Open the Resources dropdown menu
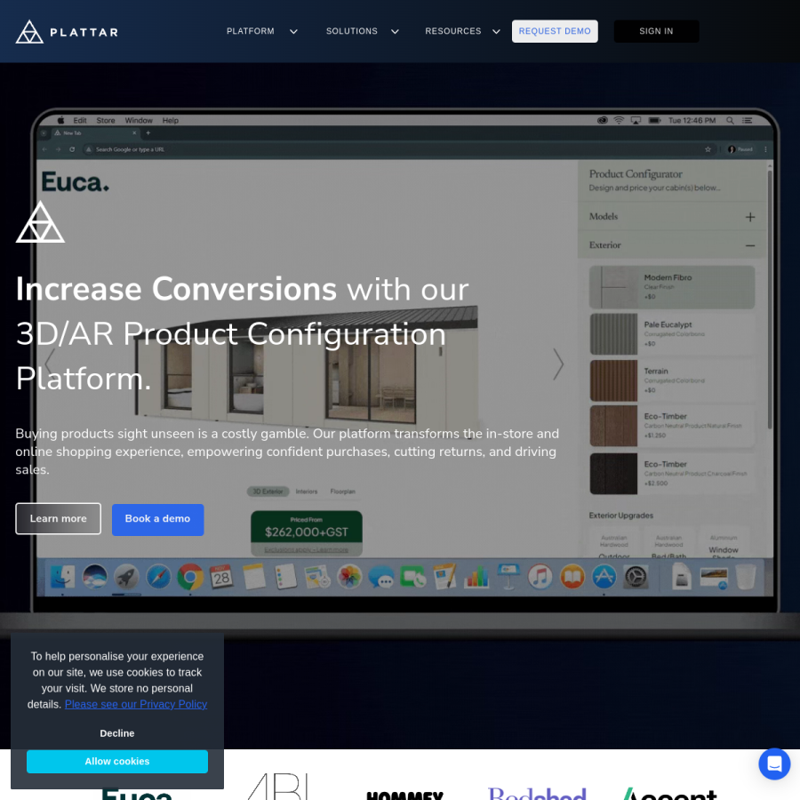The width and height of the screenshot is (800, 800). point(462,31)
